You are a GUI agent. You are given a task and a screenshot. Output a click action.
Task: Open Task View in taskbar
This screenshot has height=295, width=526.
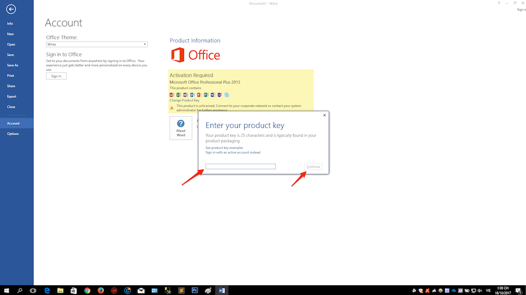pyautogui.click(x=33, y=290)
